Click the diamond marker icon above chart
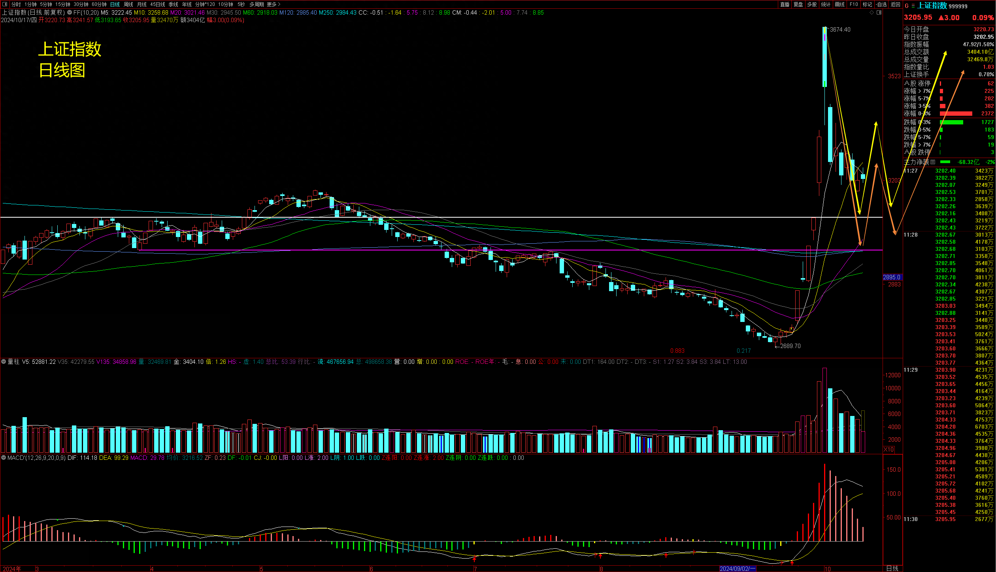The height and width of the screenshot is (572, 996). (871, 13)
